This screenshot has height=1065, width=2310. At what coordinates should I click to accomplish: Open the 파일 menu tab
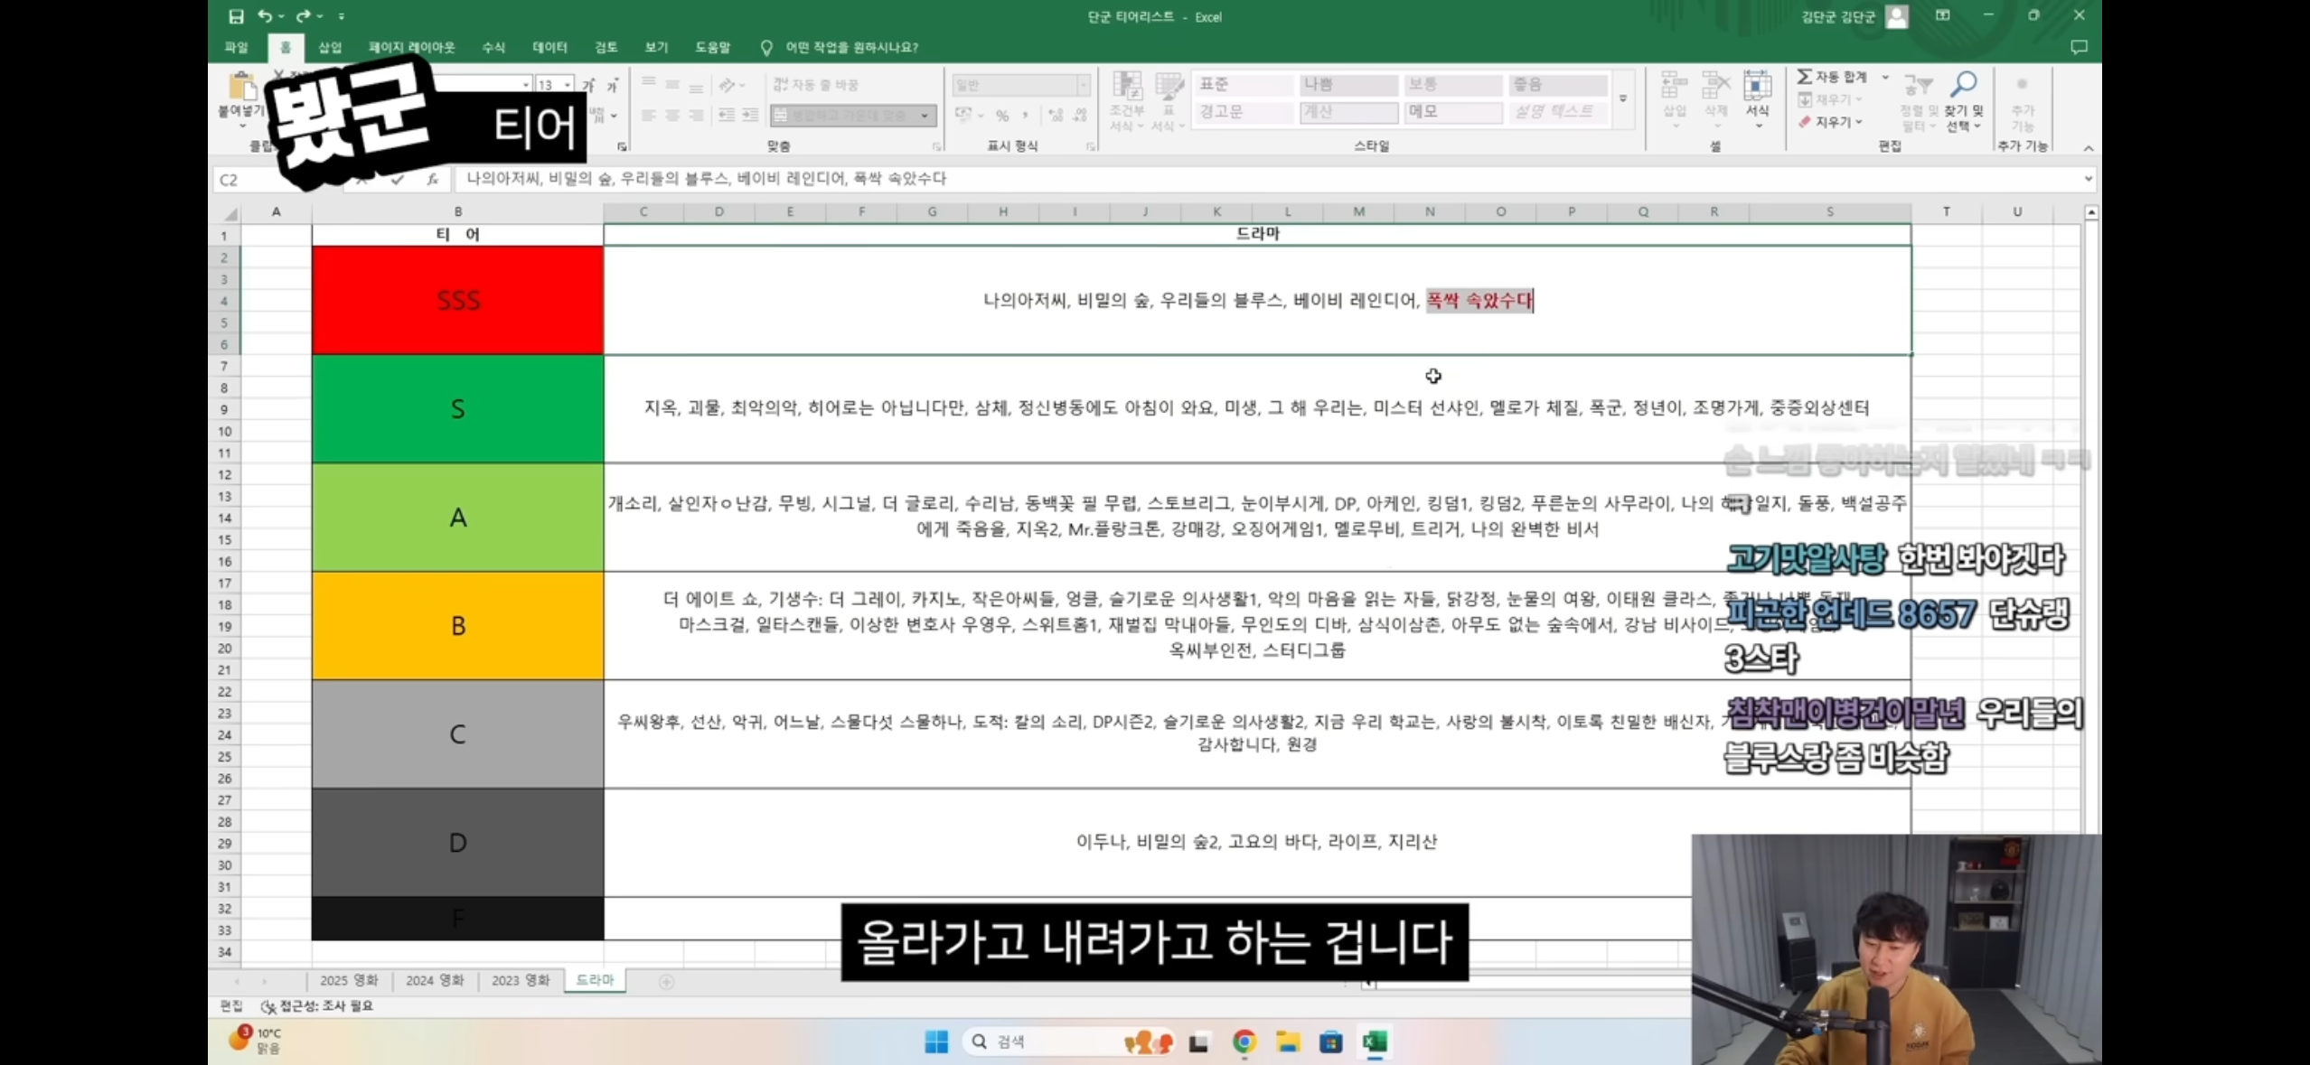(x=236, y=47)
